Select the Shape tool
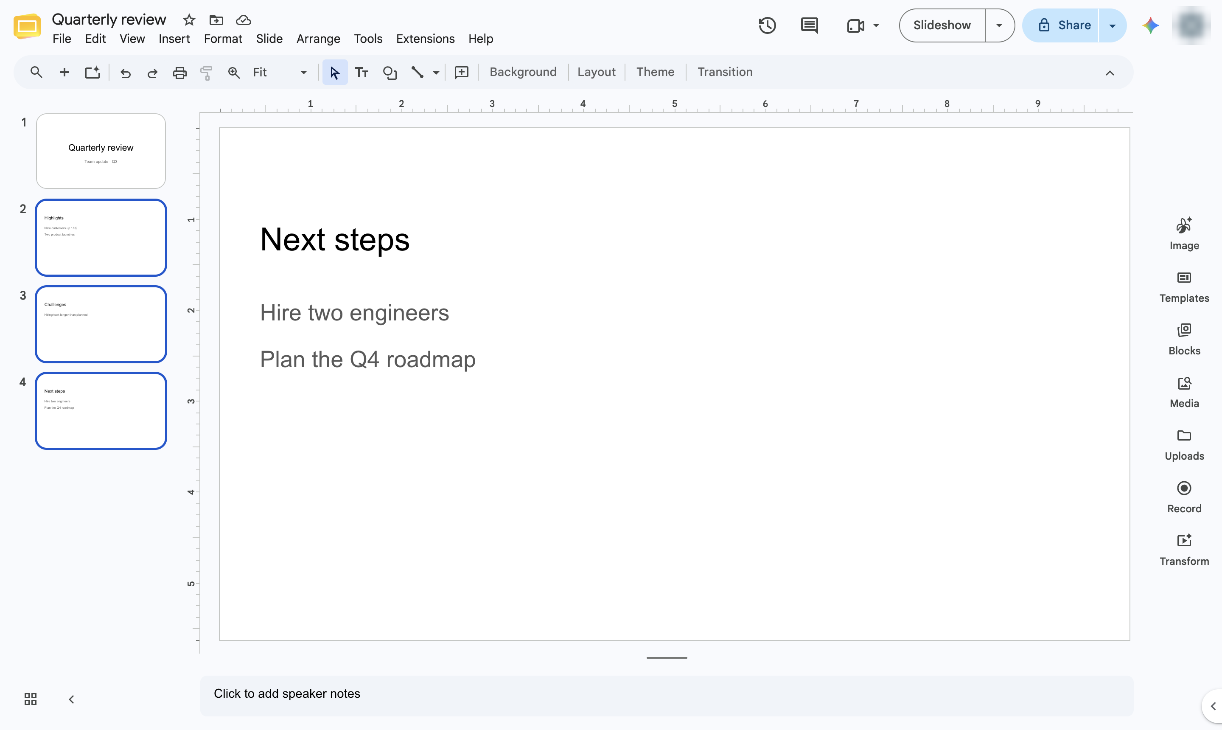The width and height of the screenshot is (1222, 730). [390, 73]
